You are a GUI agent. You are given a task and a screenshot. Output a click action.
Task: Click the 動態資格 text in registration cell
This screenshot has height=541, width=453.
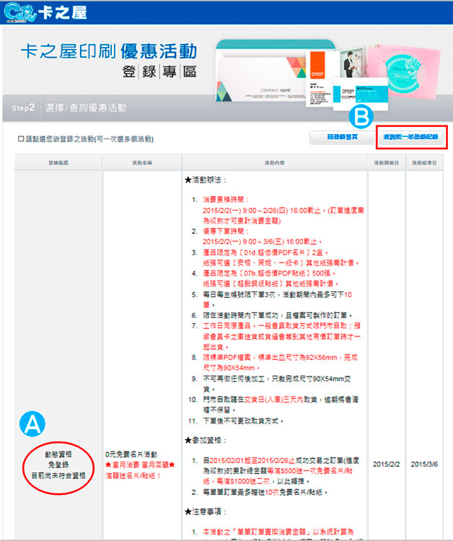tap(58, 454)
